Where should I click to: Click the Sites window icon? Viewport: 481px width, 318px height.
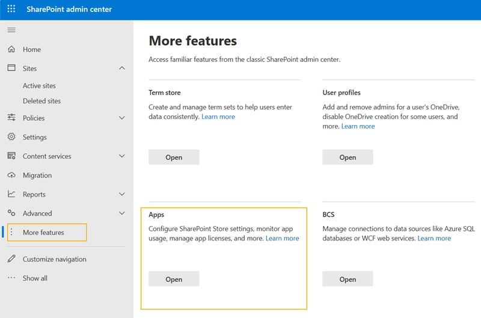(x=11, y=68)
